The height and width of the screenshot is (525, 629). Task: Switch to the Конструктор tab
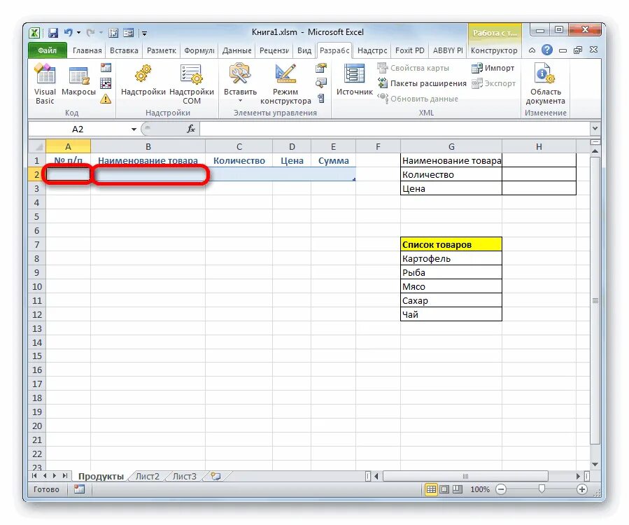coord(494,50)
